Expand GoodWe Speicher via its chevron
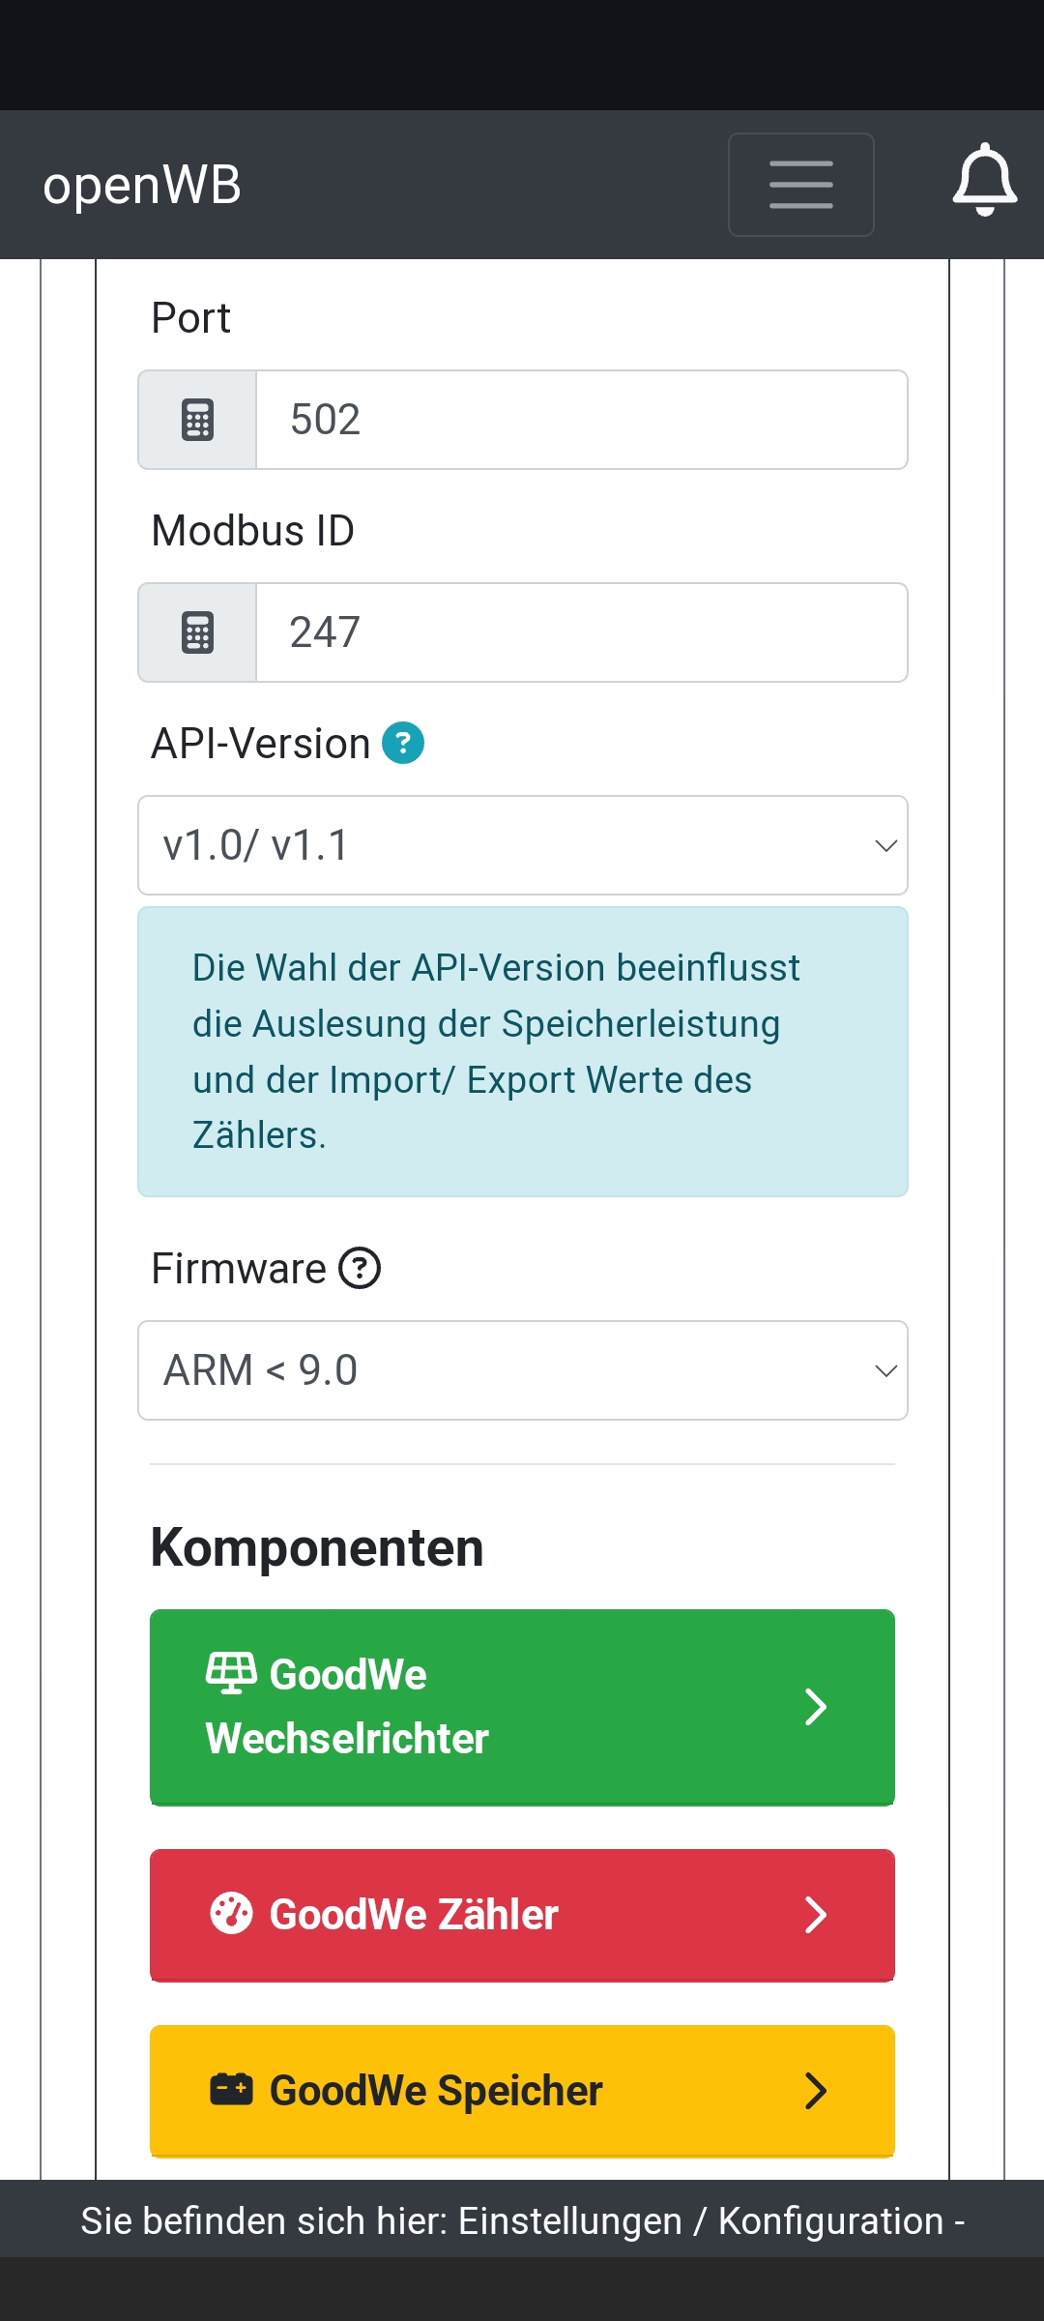 816,2091
